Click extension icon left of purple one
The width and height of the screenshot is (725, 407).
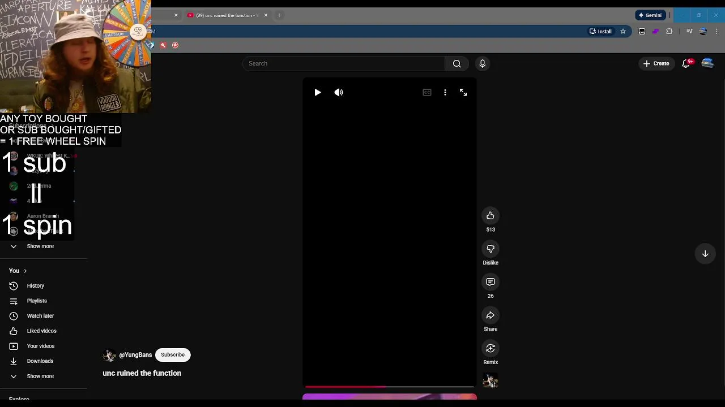(x=642, y=32)
